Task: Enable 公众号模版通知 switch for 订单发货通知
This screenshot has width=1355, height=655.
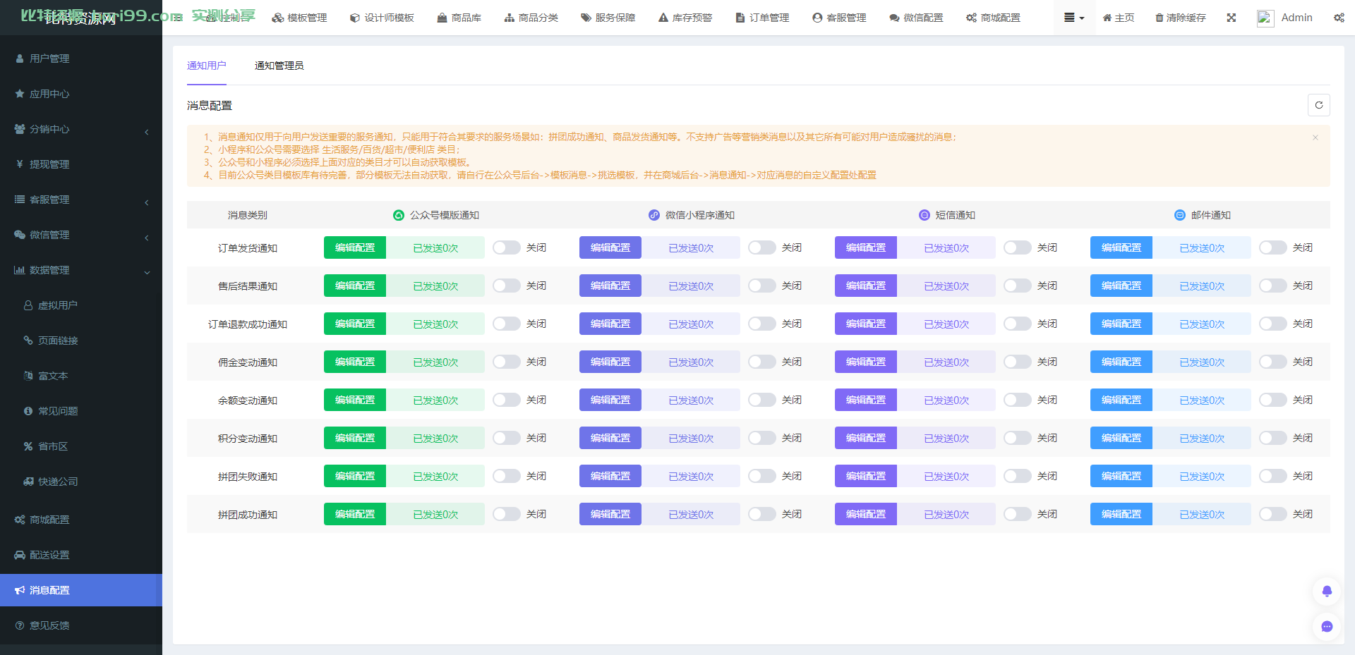Action: click(507, 247)
